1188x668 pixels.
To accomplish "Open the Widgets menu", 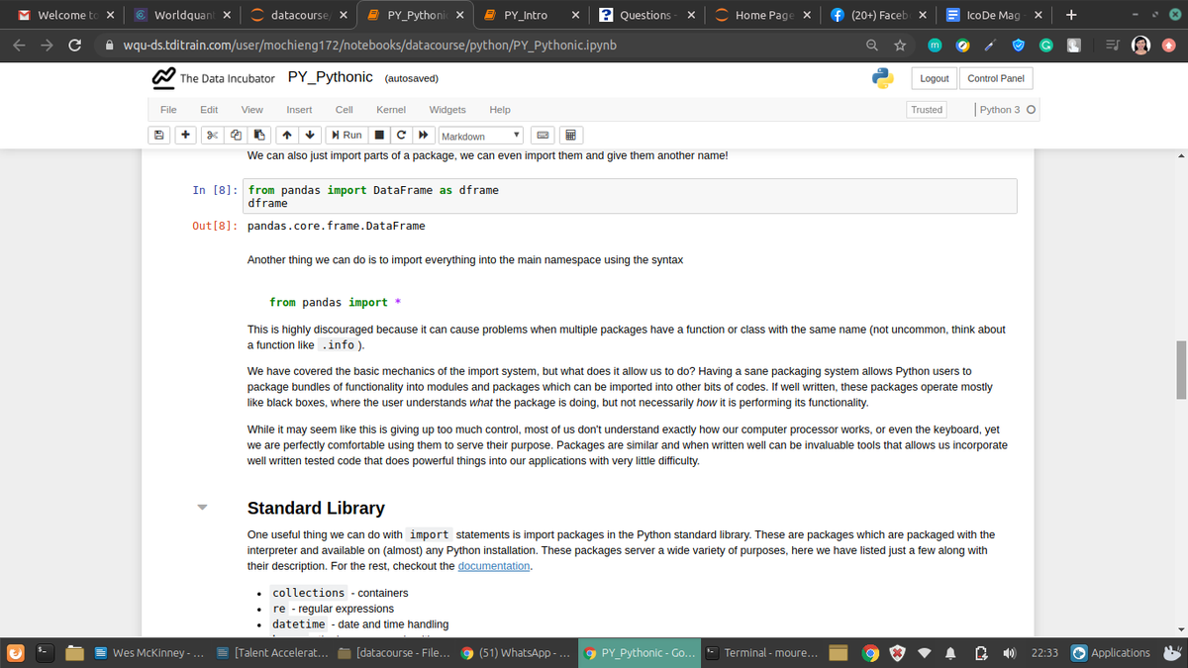I will pyautogui.click(x=447, y=110).
